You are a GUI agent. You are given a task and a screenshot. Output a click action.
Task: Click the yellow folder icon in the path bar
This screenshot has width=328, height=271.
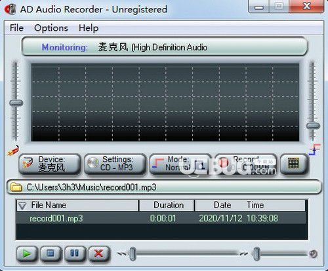click(x=16, y=187)
